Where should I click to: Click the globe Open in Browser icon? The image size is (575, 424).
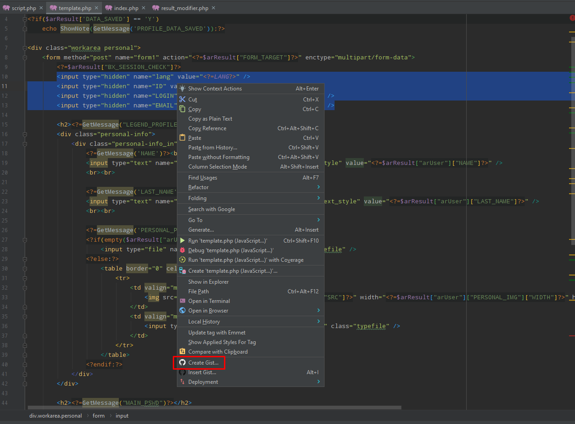182,311
